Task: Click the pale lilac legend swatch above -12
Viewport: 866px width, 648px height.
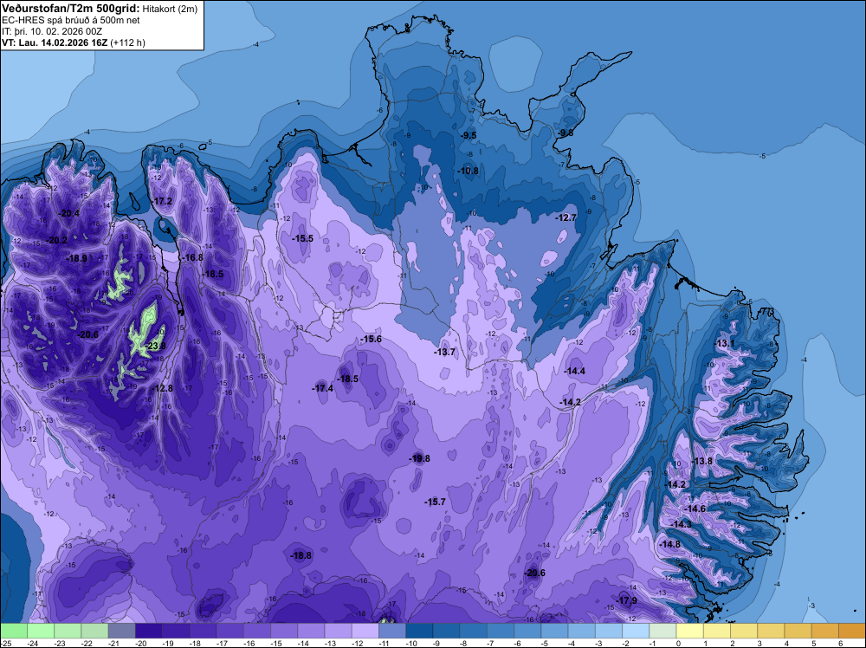Action: pyautogui.click(x=365, y=631)
